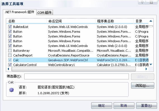The image size is (159, 111).
Task: Click the vertical scrollbar thumb
Action: 151,26
